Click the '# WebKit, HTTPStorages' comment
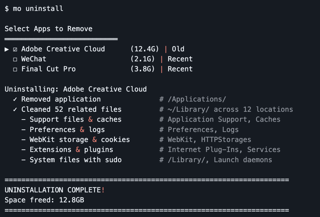Viewport: 320px width, 217px height. [x=205, y=140]
